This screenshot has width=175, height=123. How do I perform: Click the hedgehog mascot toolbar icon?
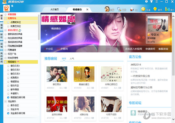point(107,9)
